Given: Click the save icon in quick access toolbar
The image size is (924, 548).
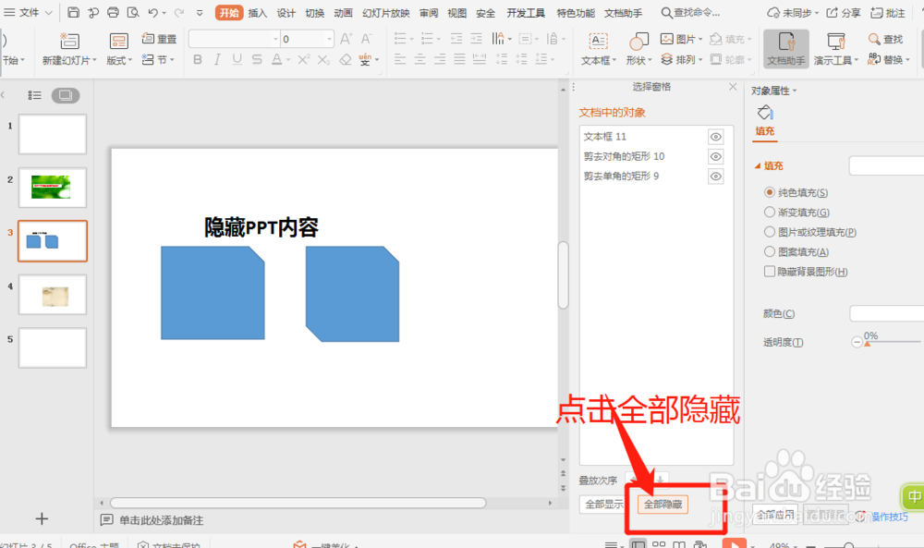Looking at the screenshot, I should pyautogui.click(x=73, y=12).
